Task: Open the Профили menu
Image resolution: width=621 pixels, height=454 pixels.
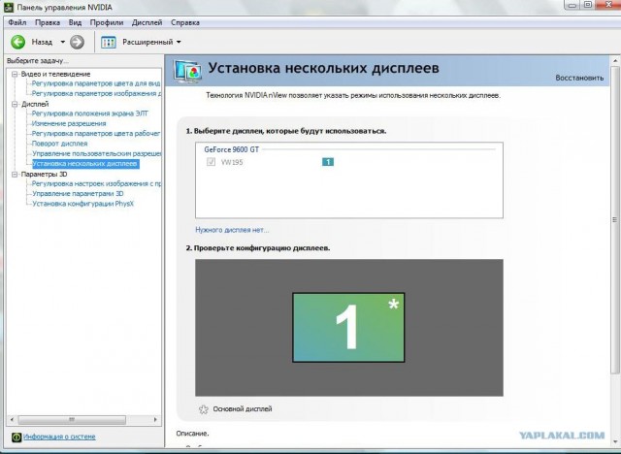Action: (x=107, y=22)
